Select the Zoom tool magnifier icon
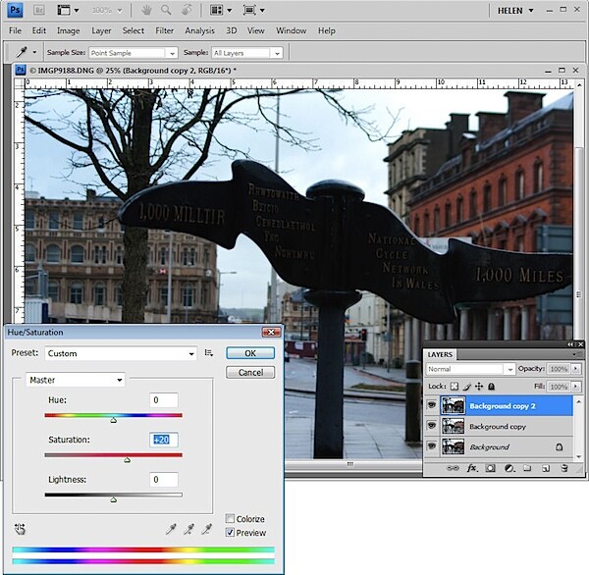The width and height of the screenshot is (589, 575). coord(166,10)
